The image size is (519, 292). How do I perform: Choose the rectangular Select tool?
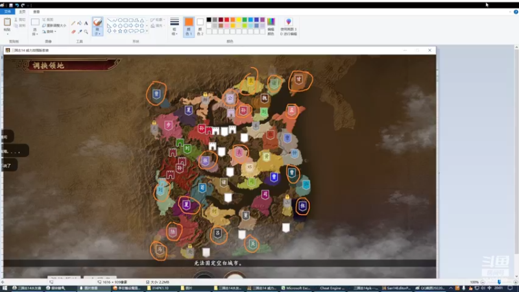coord(35,22)
